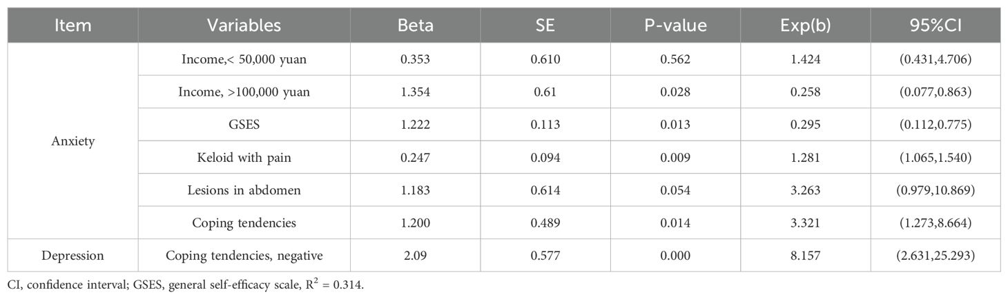The width and height of the screenshot is (1008, 299).
Task: Select the 'Lesions in abdomen' cell
Action: pyautogui.click(x=244, y=190)
